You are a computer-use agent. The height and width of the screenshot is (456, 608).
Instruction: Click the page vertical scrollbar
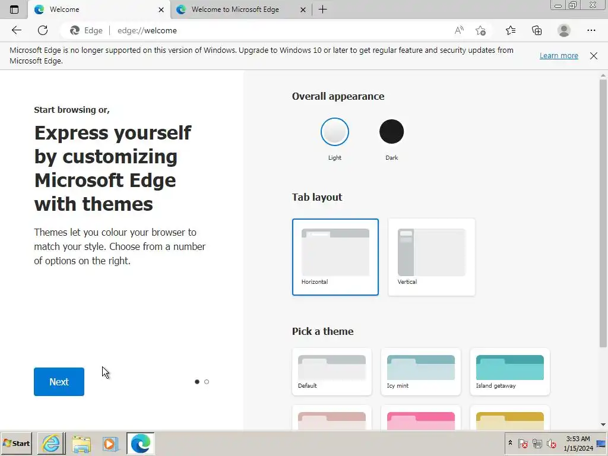(603, 213)
